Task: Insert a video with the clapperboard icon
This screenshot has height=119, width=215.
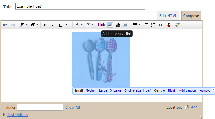Action: [118, 25]
